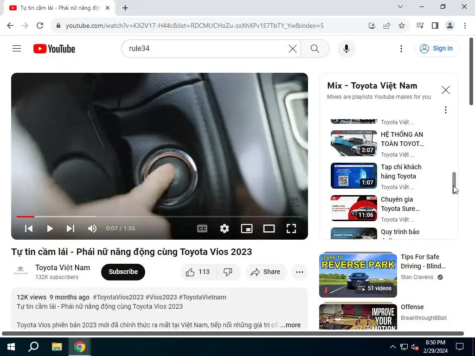
Task: Open the IMPROVE YOUR MOTION thumbnail
Action: [x=358, y=317]
